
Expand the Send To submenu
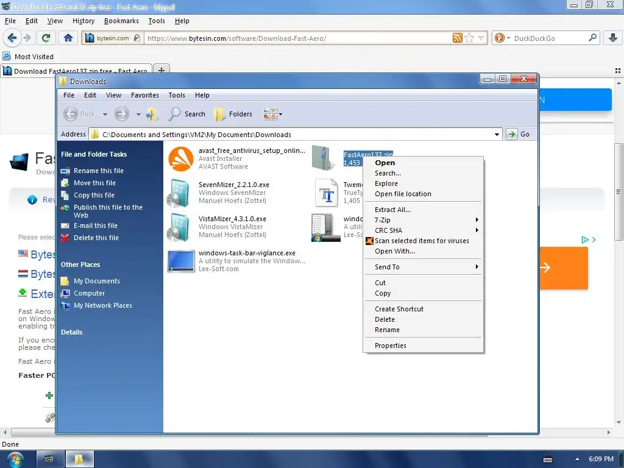424,267
